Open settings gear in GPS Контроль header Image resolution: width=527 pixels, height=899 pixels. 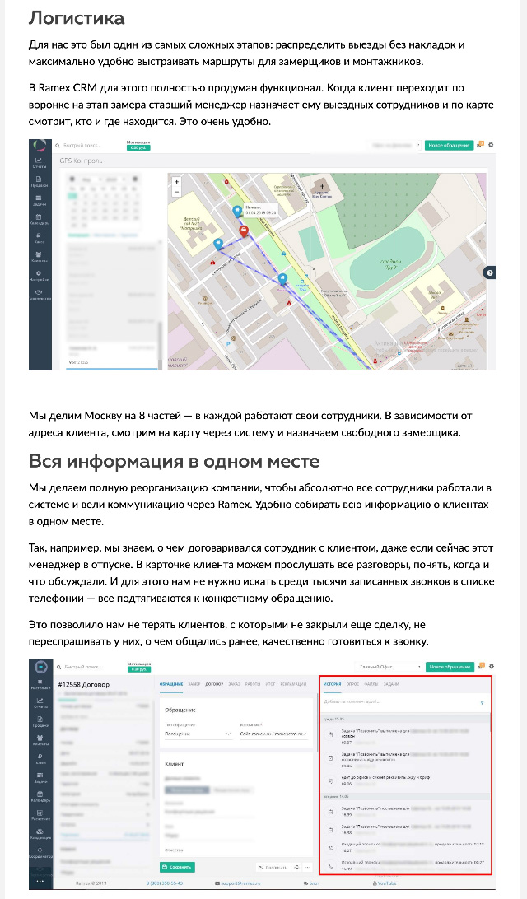pos(491,145)
